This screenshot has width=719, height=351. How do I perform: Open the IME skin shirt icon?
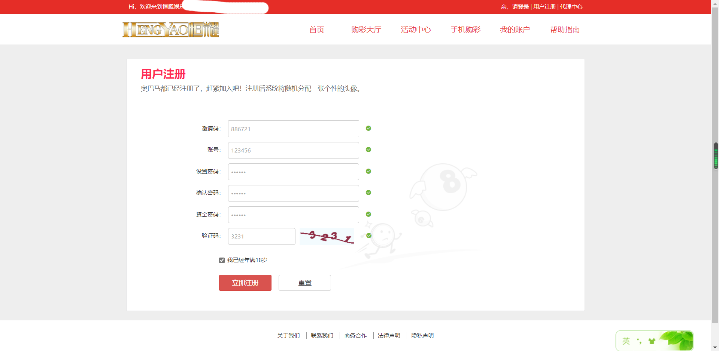(x=652, y=341)
